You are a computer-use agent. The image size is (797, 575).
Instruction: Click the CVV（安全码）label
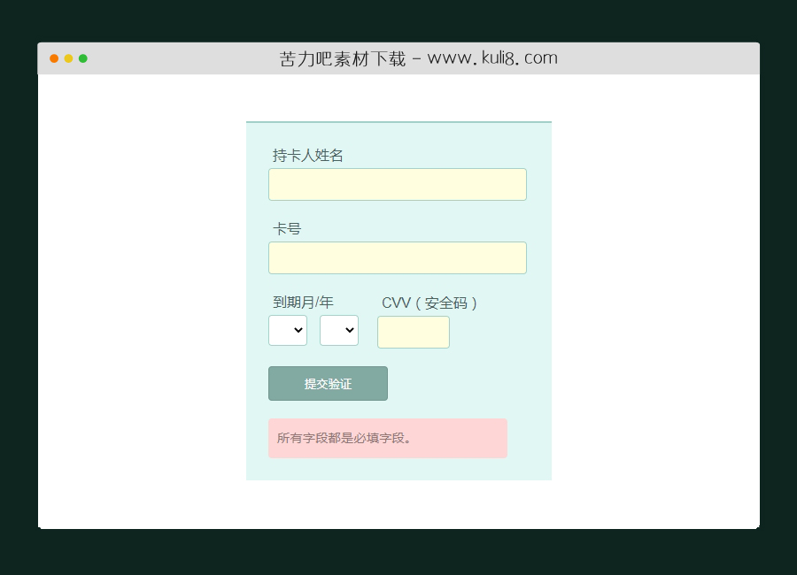click(430, 303)
